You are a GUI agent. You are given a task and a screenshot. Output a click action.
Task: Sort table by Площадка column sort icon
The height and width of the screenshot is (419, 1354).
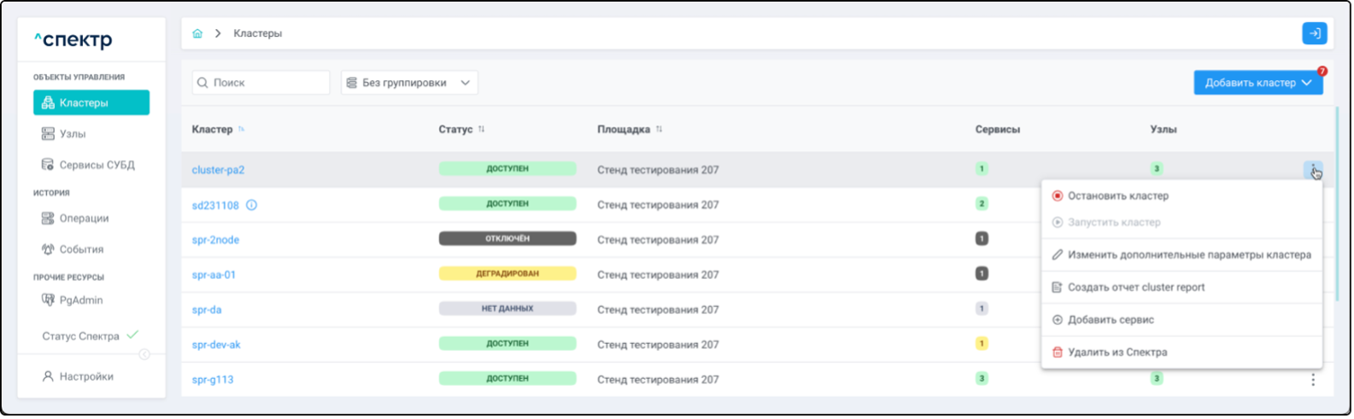point(659,130)
